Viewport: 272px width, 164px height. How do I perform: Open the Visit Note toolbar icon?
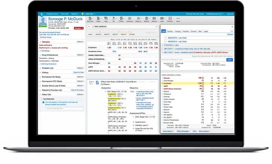coord(90,19)
